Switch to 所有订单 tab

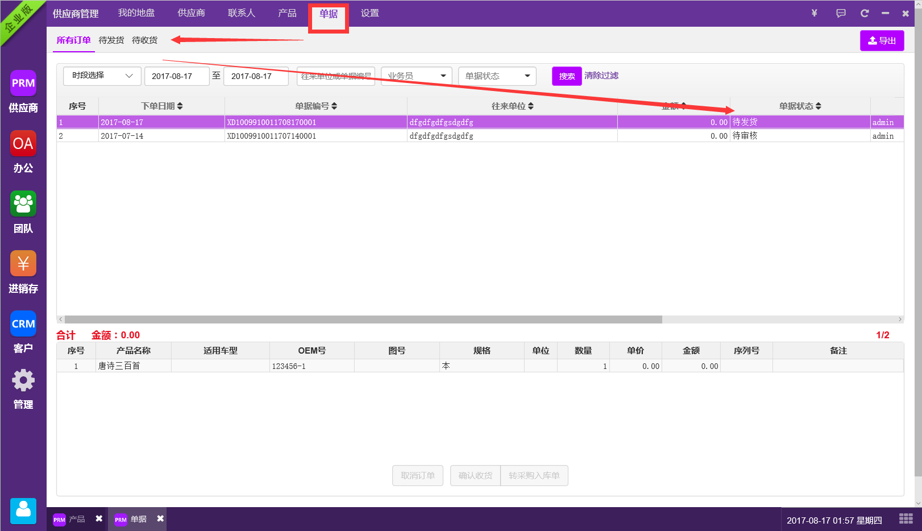coord(74,40)
